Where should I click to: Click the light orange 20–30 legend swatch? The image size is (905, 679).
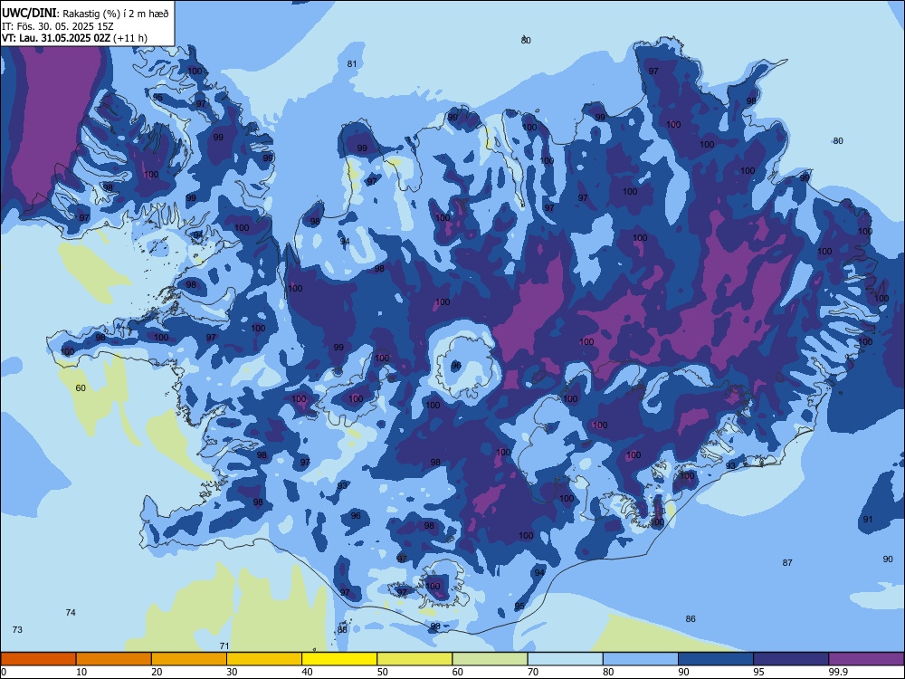(189, 659)
